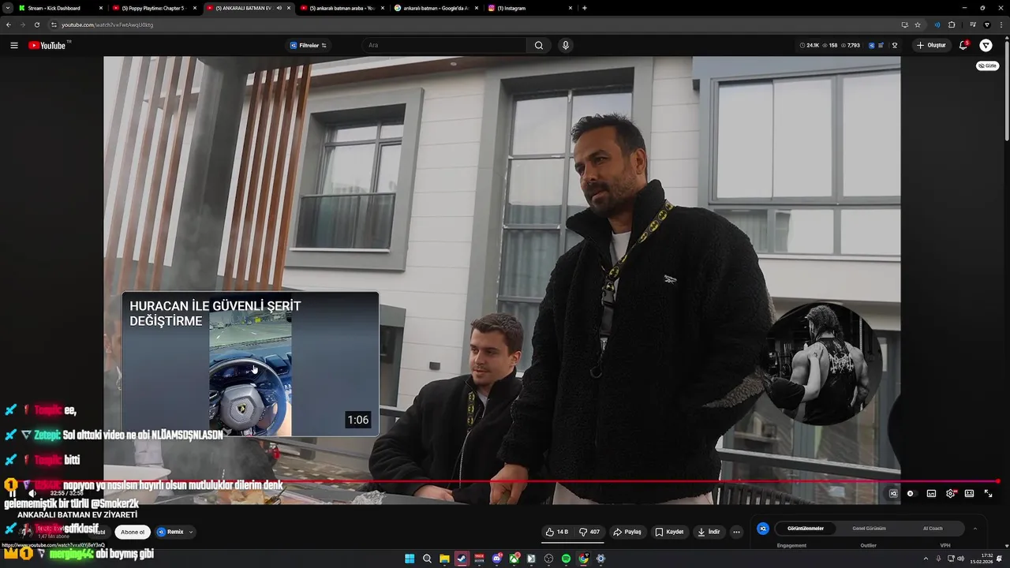Dislike the video (407)
Screen dimensions: 1010x568
(x=589, y=532)
